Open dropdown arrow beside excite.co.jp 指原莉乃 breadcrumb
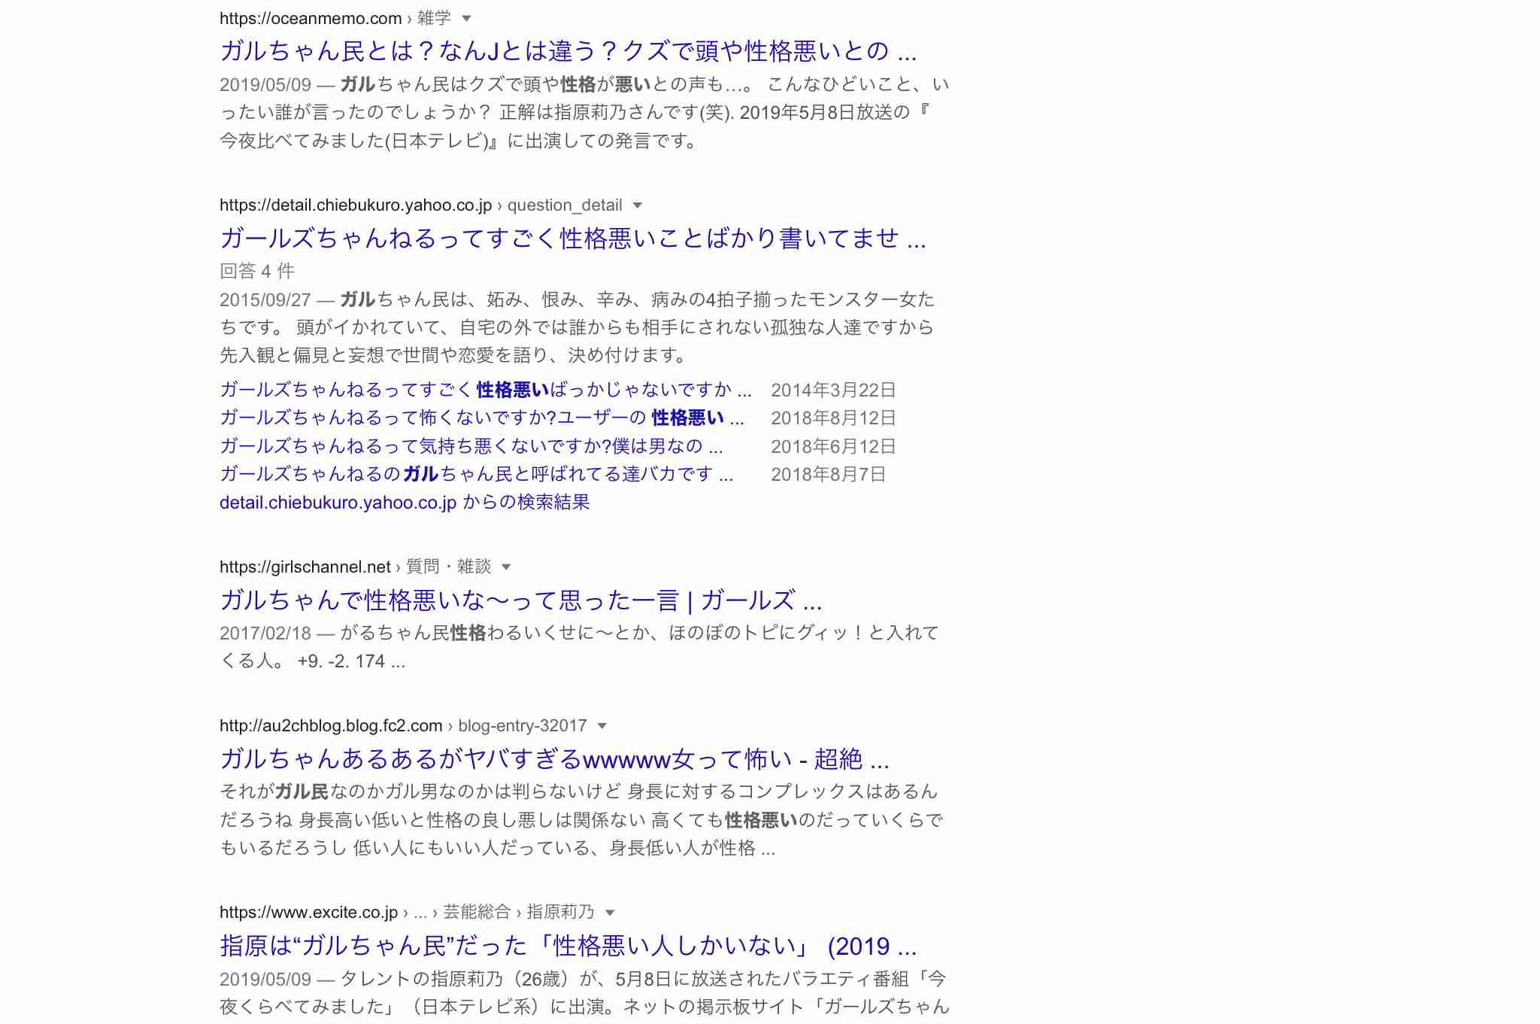The height and width of the screenshot is (1024, 1540). [610, 913]
